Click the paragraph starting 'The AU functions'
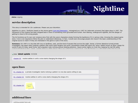138x103 pixels. coord(67,39)
